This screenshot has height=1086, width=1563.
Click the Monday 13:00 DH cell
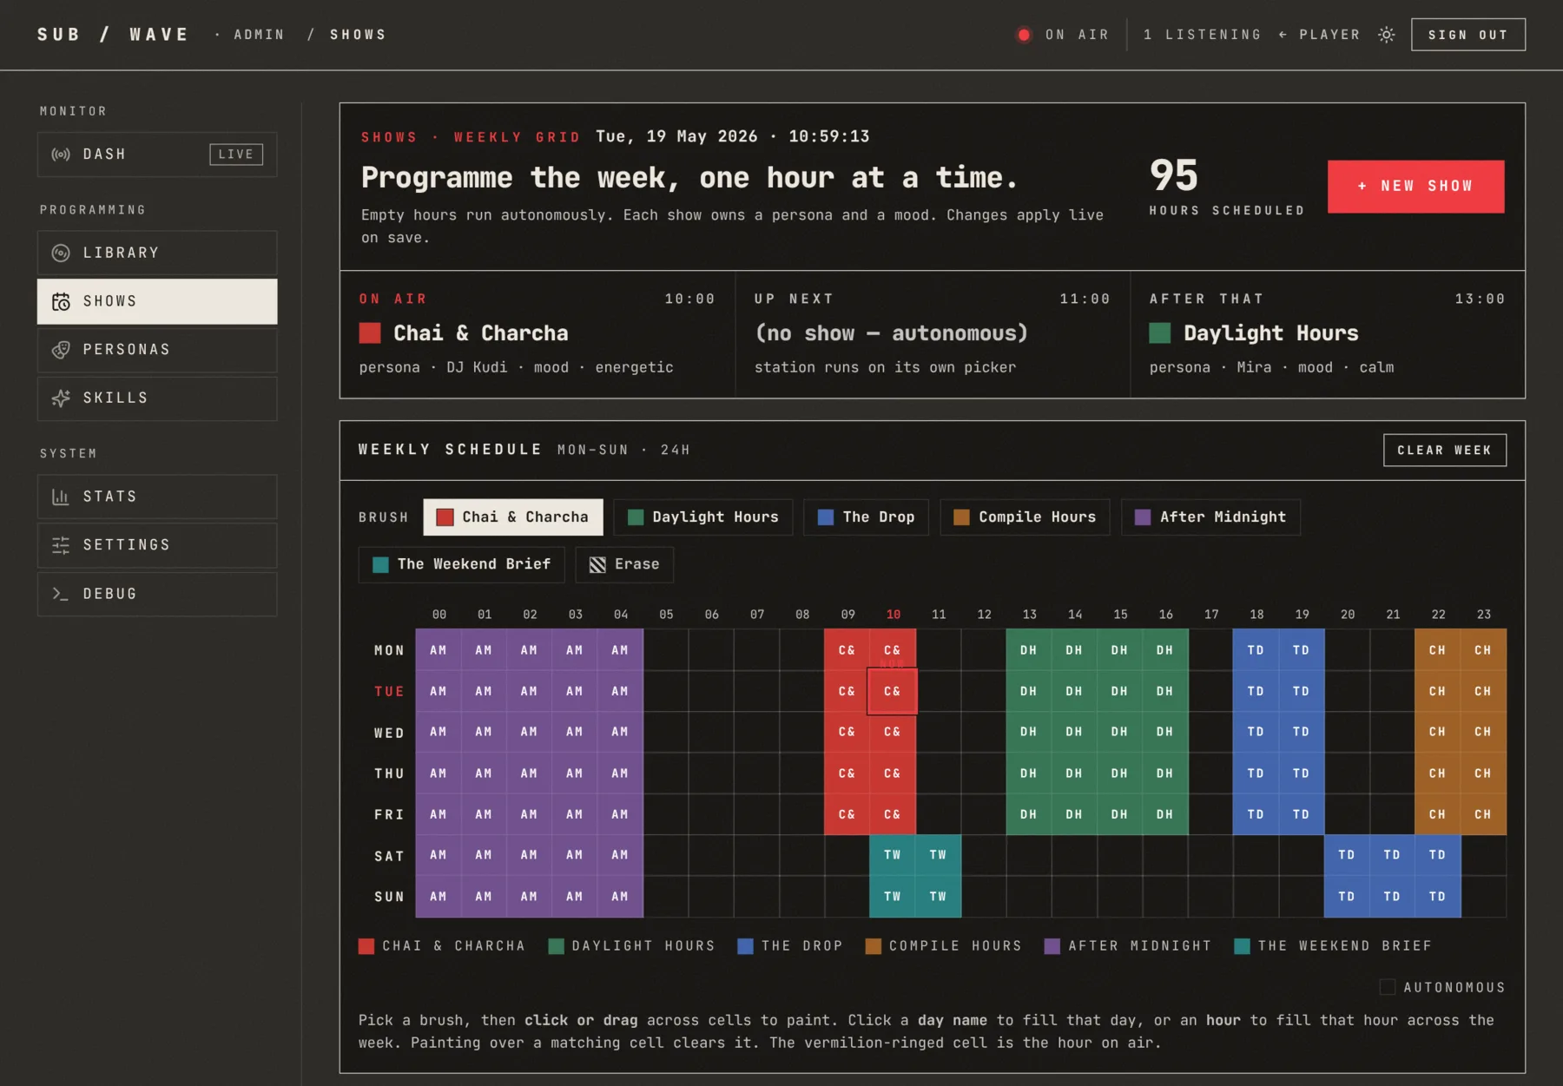click(x=1029, y=650)
